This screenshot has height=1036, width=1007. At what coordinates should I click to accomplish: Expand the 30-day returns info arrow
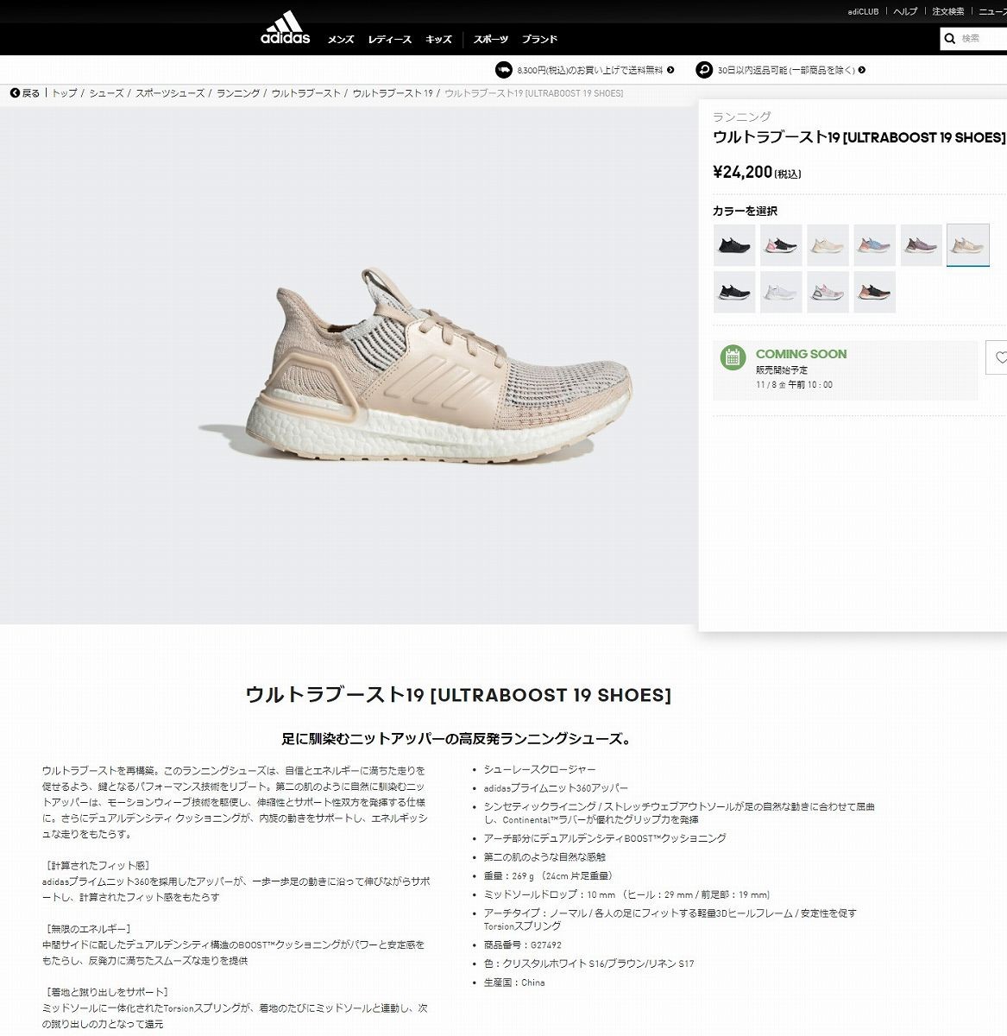point(861,70)
